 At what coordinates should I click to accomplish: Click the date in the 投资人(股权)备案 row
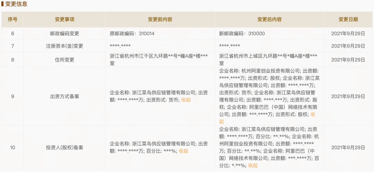coord(348,148)
